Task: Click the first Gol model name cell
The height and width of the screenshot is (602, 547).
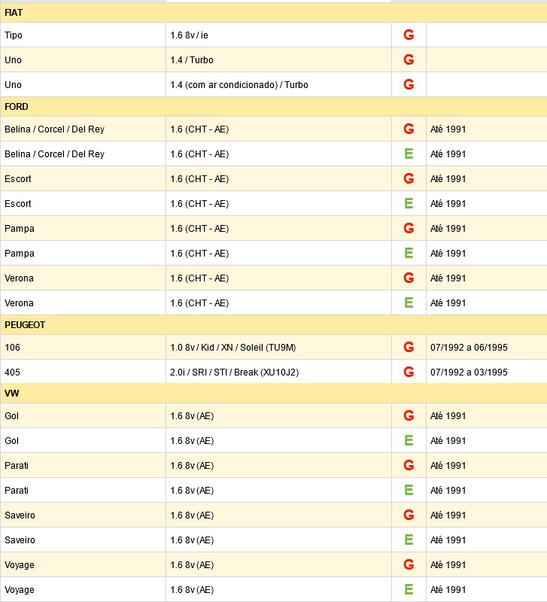Action: [x=84, y=416]
